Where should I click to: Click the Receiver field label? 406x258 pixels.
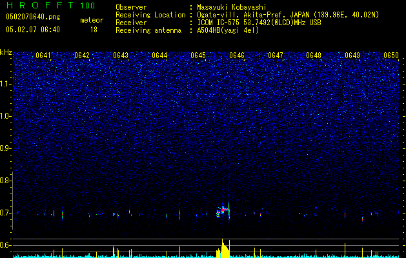click(131, 23)
